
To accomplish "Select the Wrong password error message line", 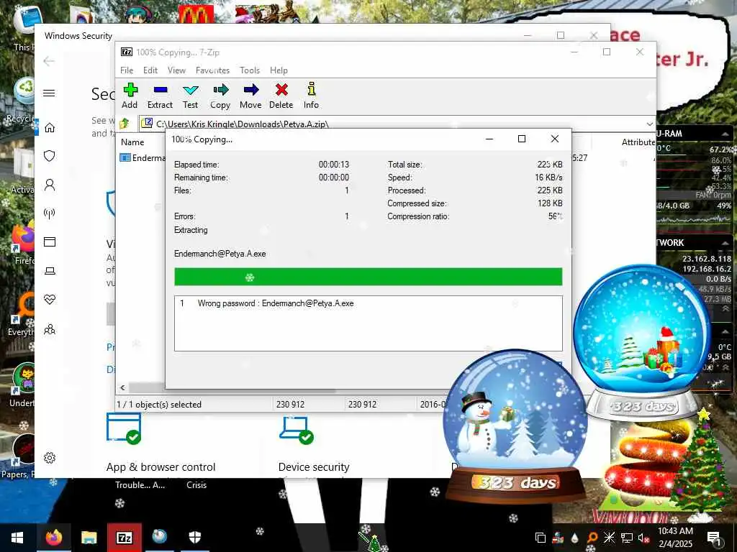I will tap(267, 303).
